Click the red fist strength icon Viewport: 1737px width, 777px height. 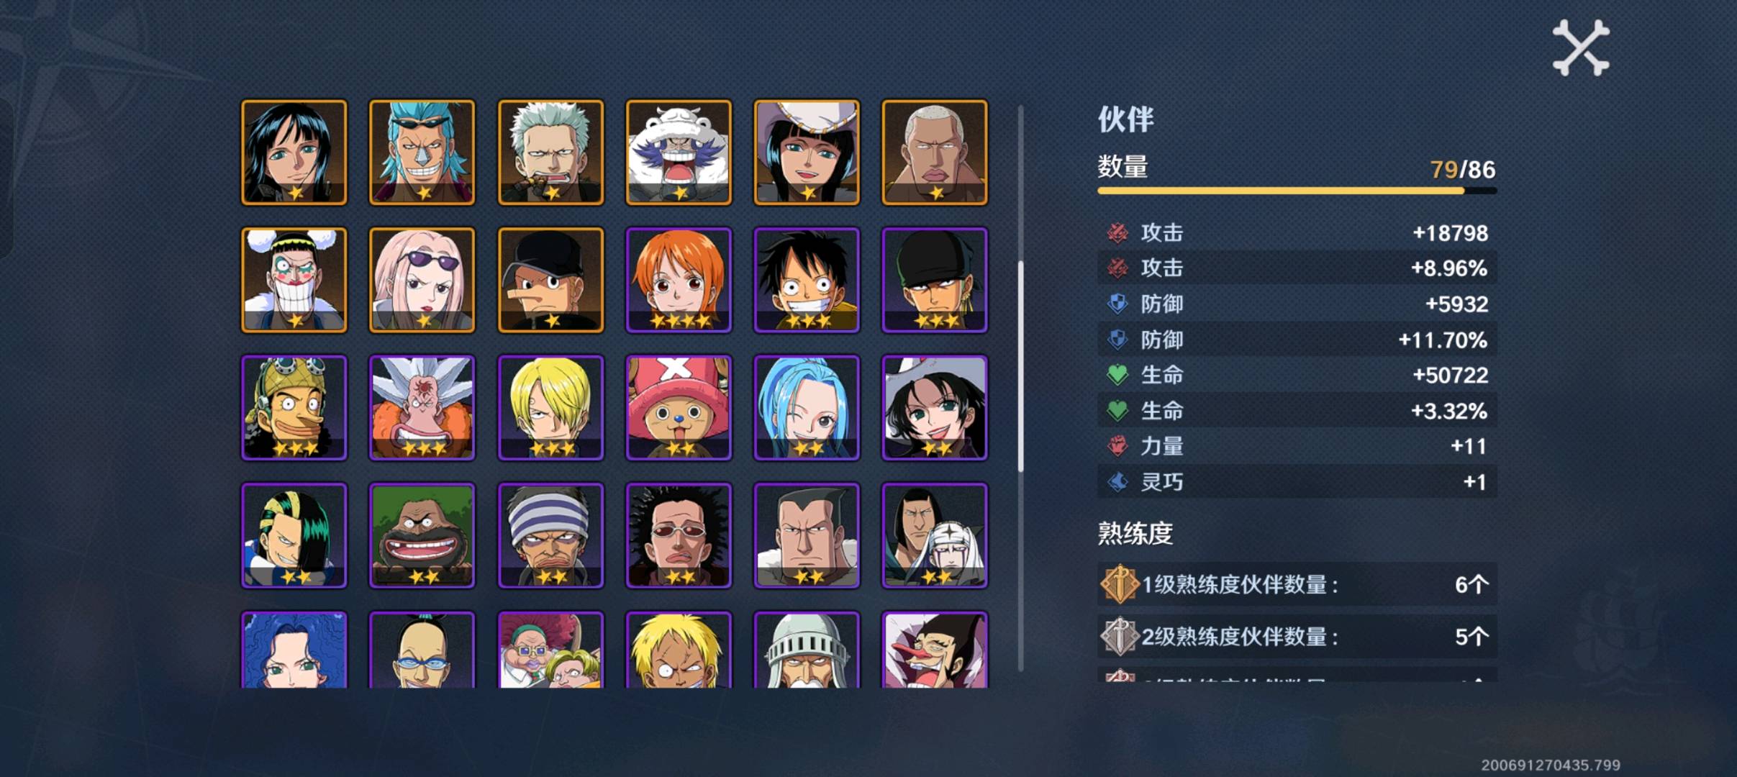coord(1117,446)
